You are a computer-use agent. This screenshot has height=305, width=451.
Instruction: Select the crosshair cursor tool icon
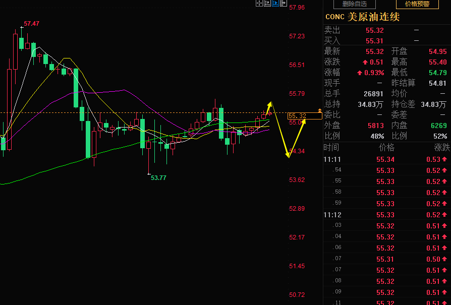pyautogui.click(x=259, y=3)
